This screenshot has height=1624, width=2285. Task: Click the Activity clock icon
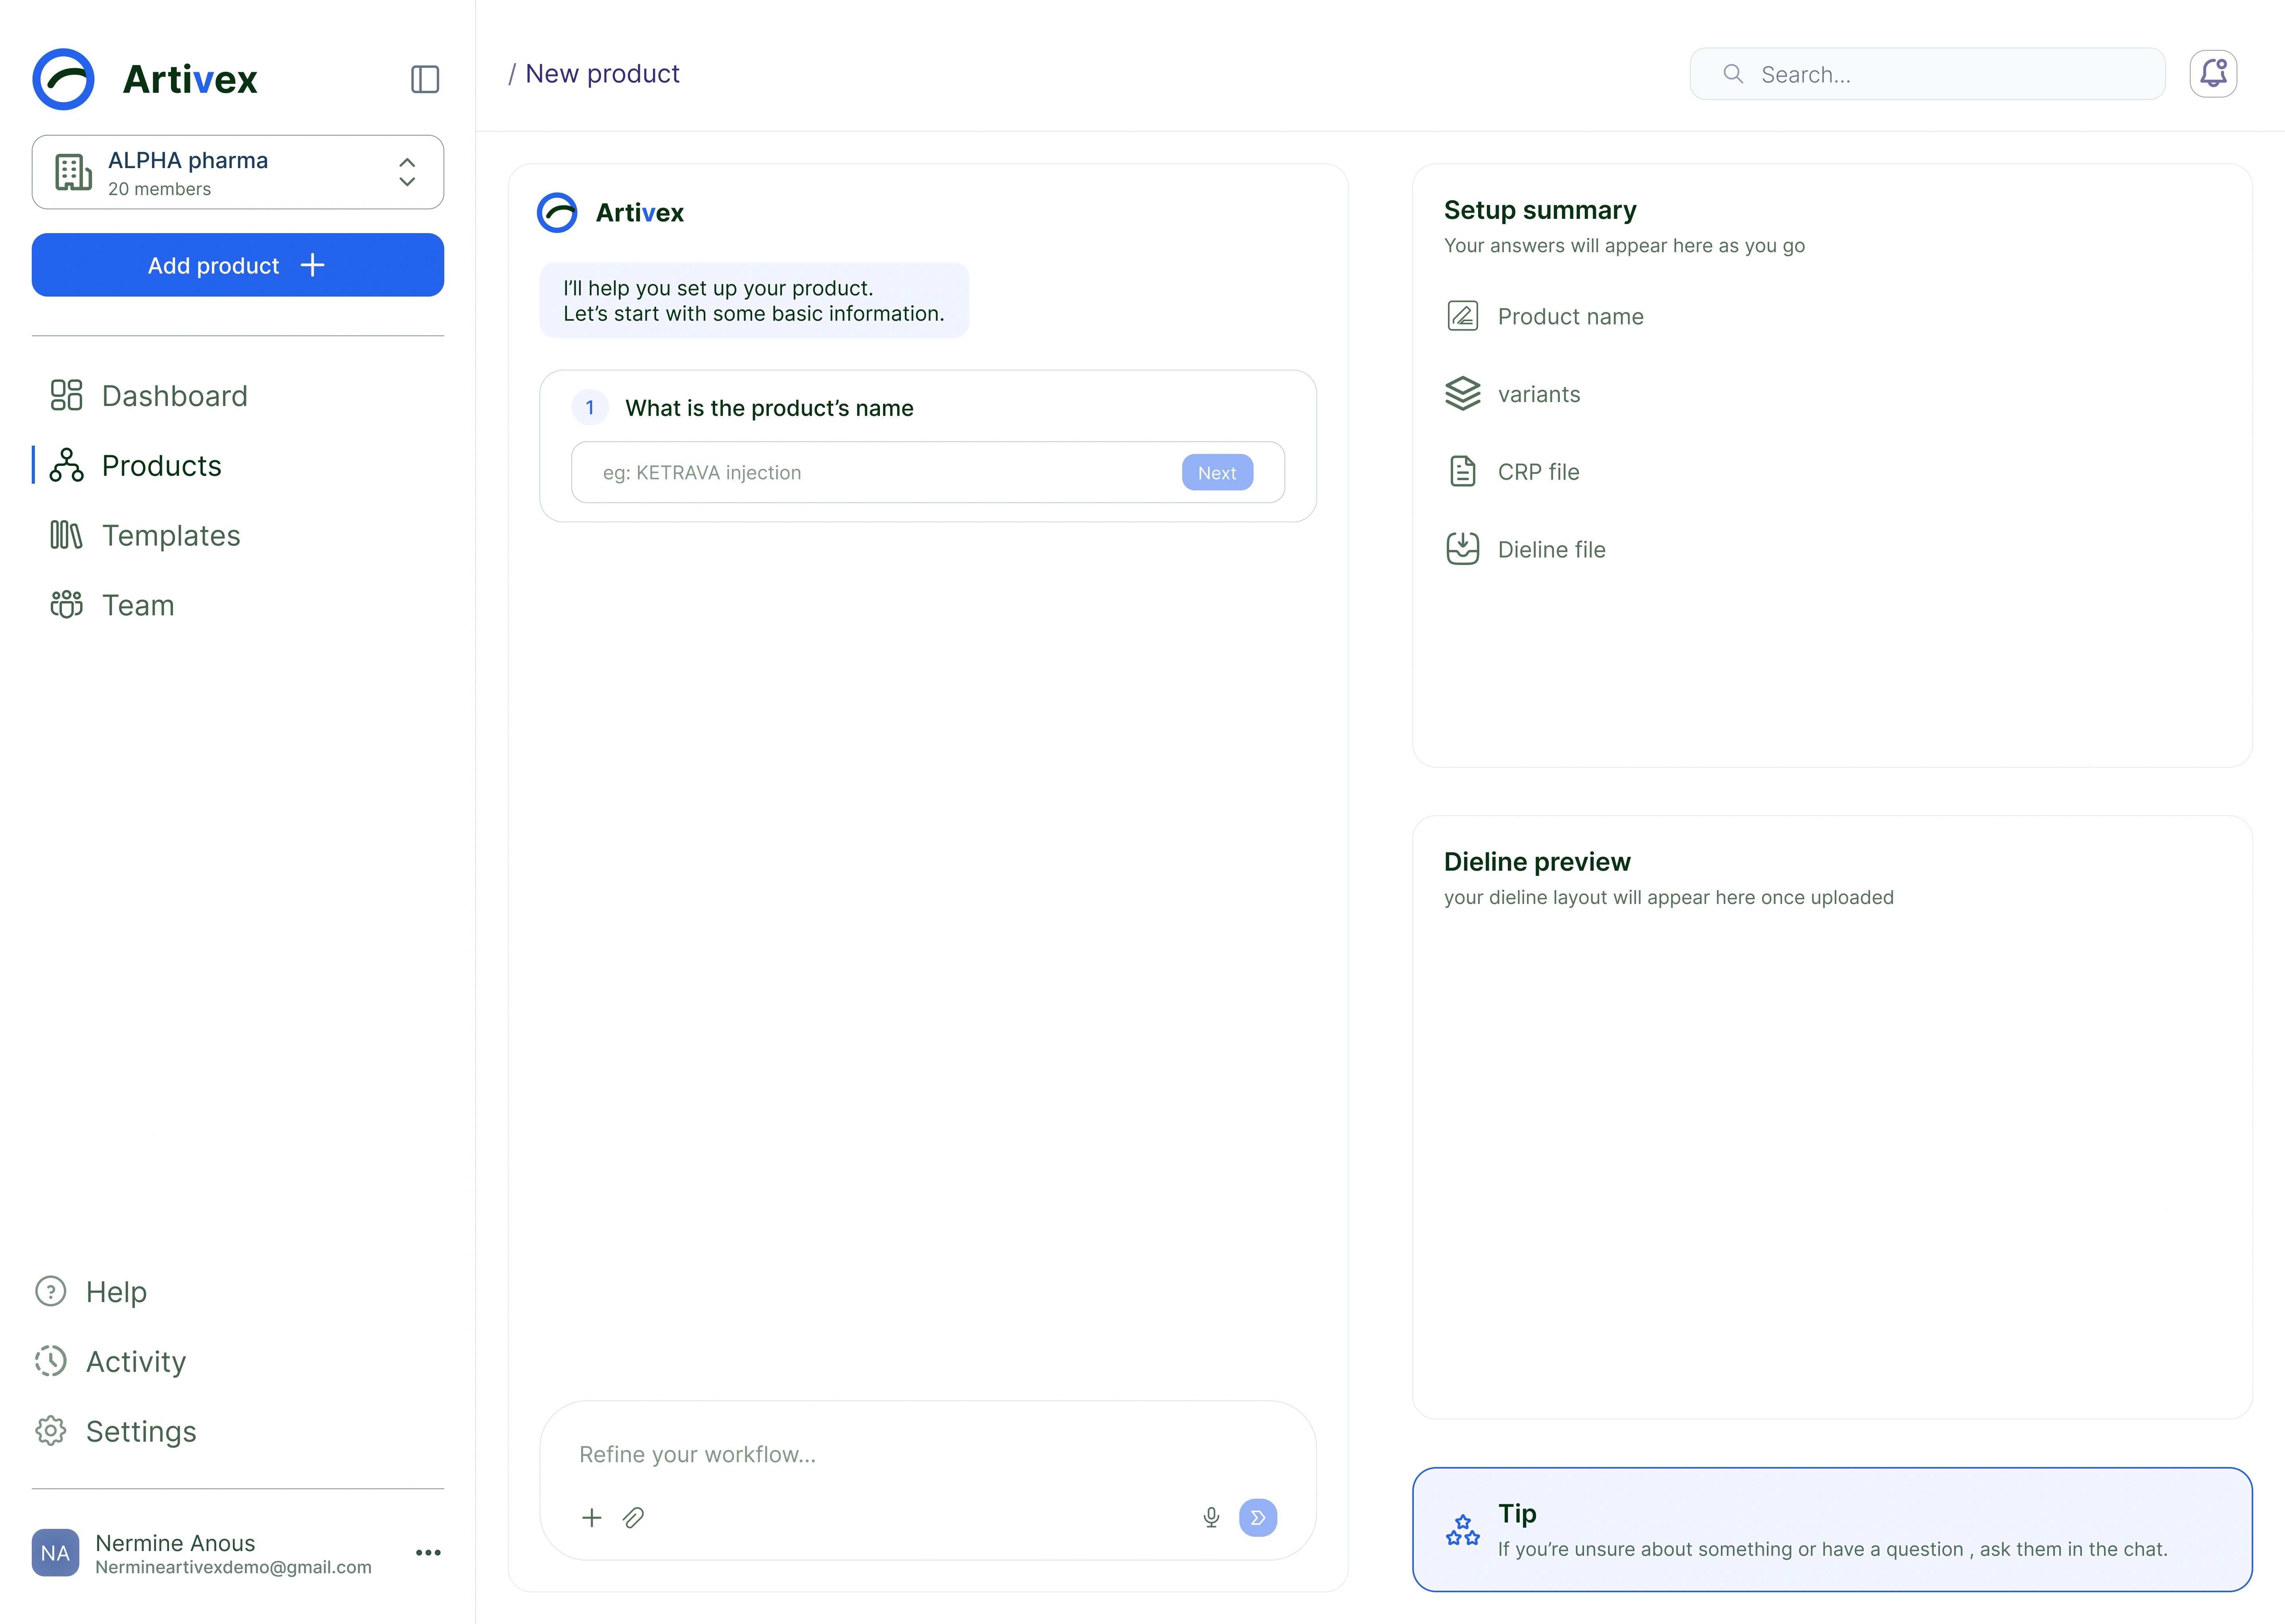pos(51,1361)
